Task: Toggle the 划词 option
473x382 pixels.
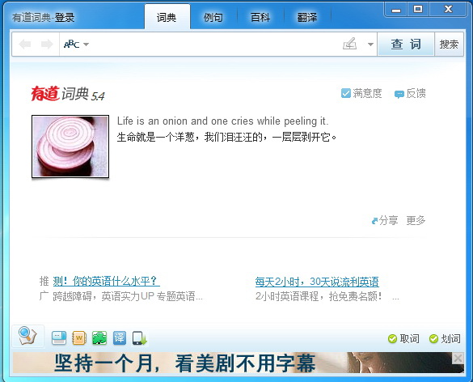Action: 445,339
